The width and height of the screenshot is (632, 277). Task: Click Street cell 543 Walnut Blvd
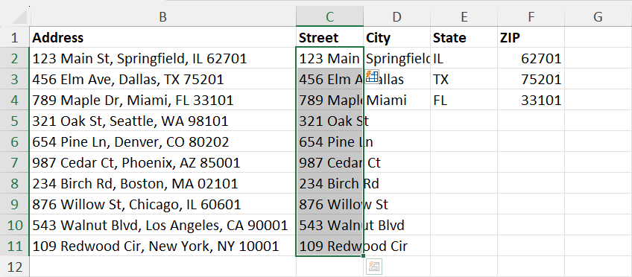[x=329, y=225]
